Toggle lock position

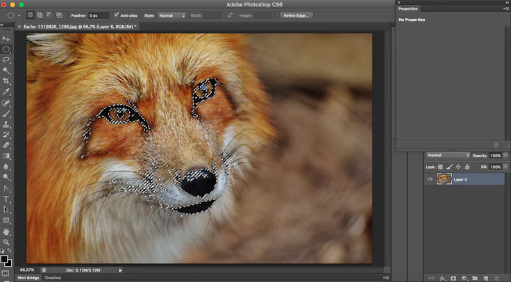[458, 167]
